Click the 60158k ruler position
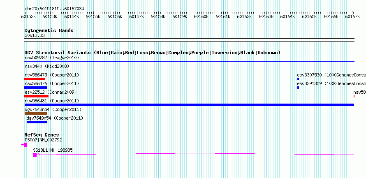Screen dimensions: 366x178 (158, 16)
